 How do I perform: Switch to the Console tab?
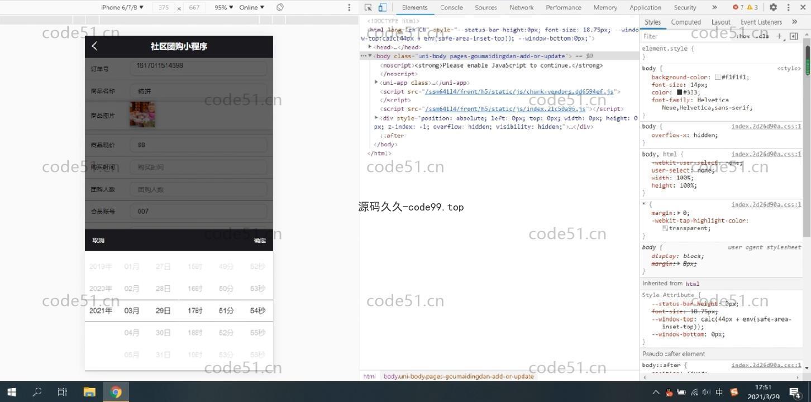[451, 7]
